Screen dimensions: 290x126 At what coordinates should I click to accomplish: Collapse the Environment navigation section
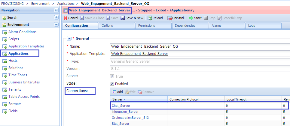tap(56, 25)
